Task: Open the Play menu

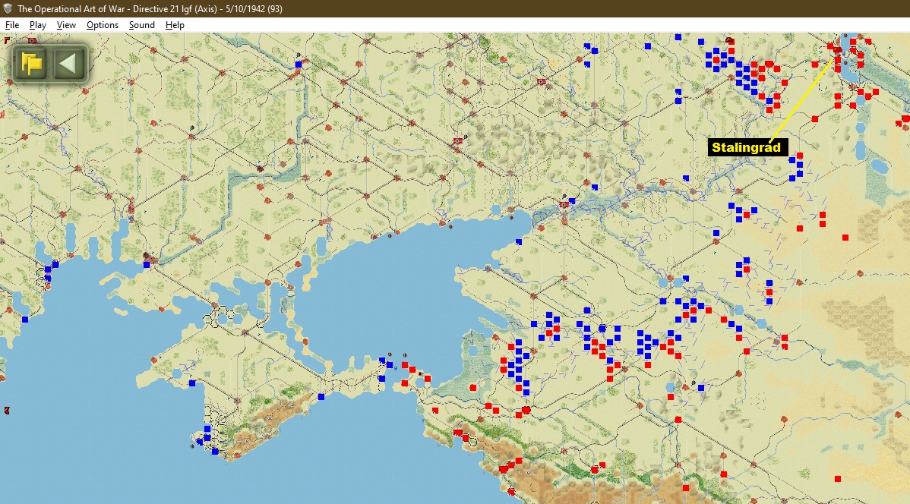Action: pos(38,25)
